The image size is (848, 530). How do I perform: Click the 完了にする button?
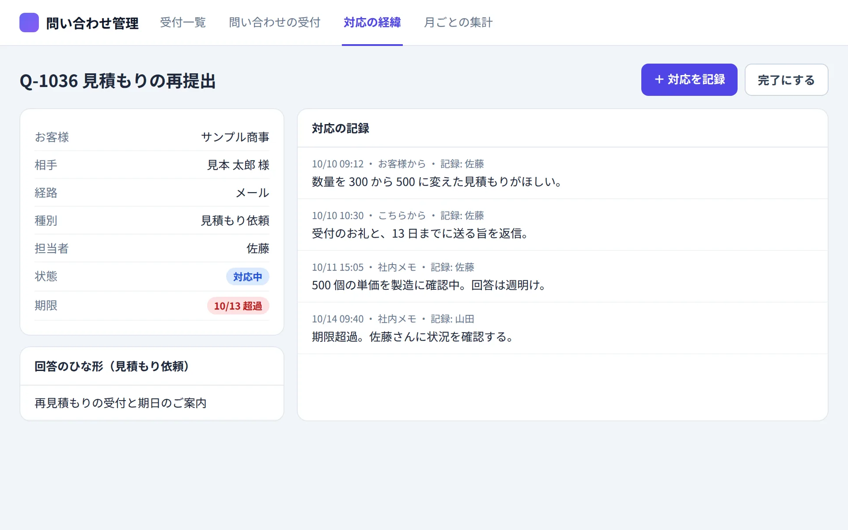786,79
